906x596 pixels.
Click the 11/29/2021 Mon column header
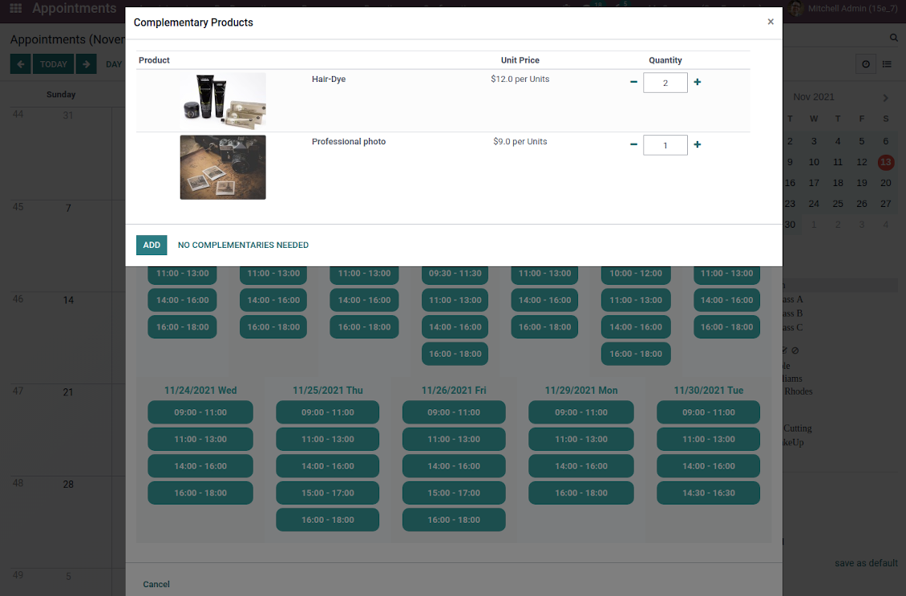click(x=581, y=390)
